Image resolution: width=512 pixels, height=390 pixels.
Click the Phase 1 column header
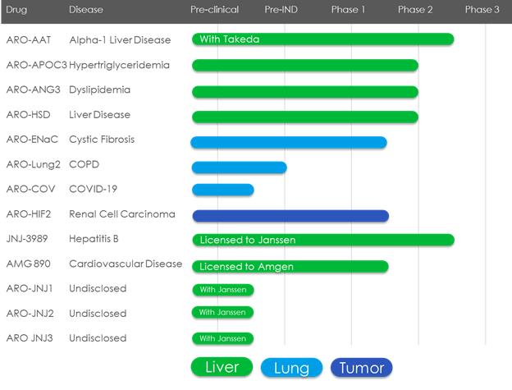[x=348, y=10]
